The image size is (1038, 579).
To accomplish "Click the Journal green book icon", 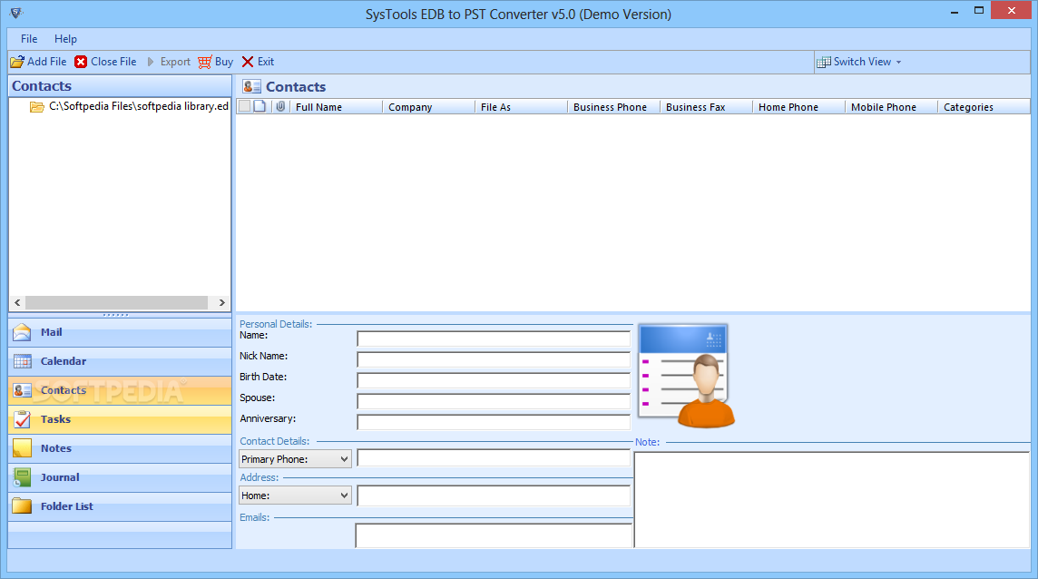I will (x=22, y=477).
